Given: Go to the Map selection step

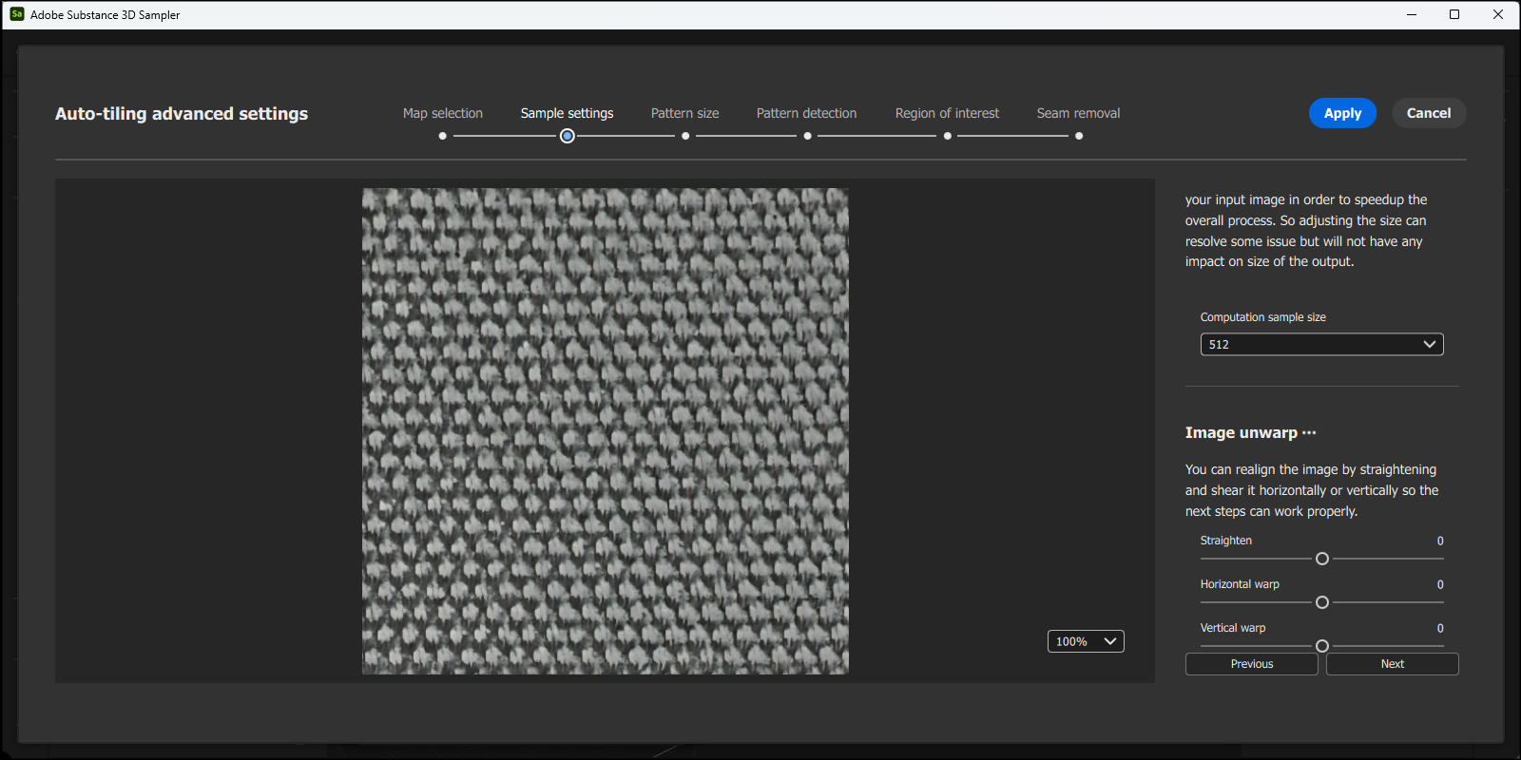Looking at the screenshot, I should [x=442, y=113].
